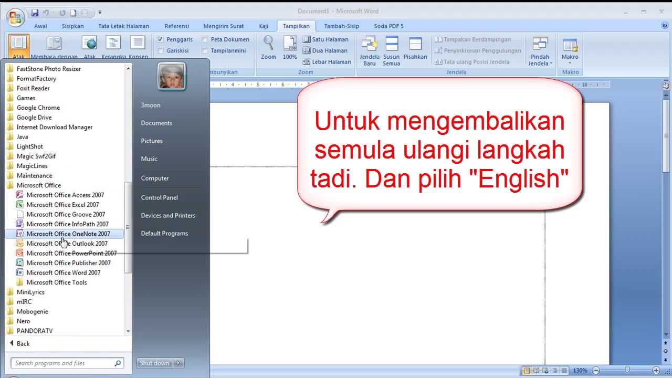The image size is (672, 378).
Task: Create new blank document from Quick Access toolbar
Action: click(x=72, y=12)
